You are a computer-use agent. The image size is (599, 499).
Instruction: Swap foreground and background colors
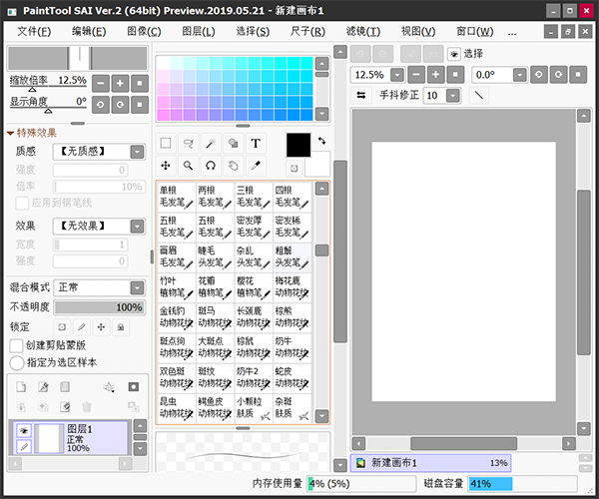click(x=320, y=141)
